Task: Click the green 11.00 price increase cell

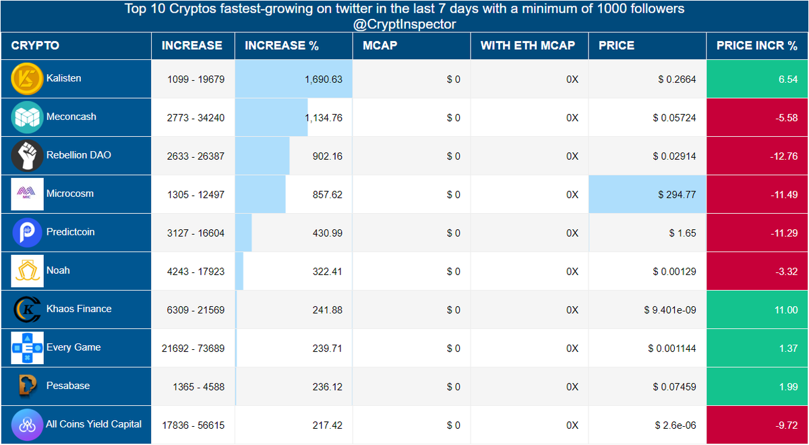Action: coord(758,309)
